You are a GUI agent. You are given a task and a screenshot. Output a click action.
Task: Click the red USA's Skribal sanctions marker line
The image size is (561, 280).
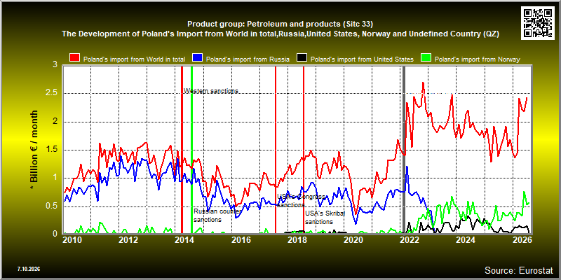click(304, 150)
